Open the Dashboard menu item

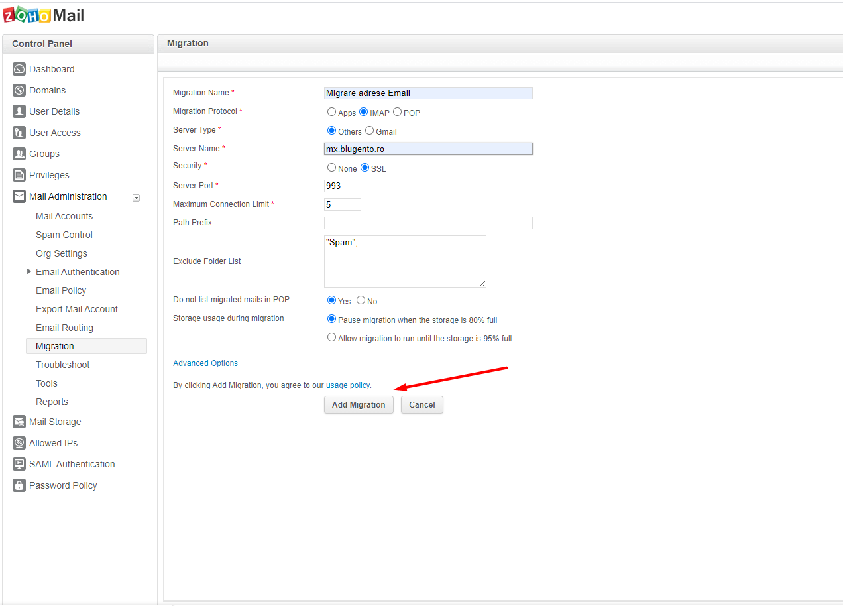tap(52, 69)
